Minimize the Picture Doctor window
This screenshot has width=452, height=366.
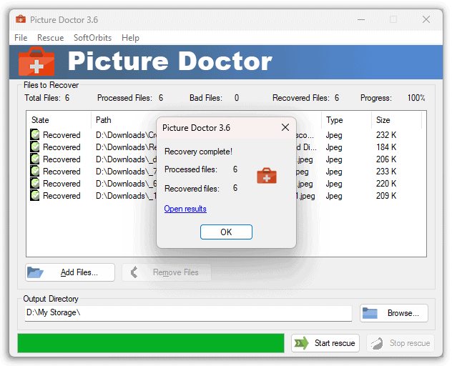361,19
